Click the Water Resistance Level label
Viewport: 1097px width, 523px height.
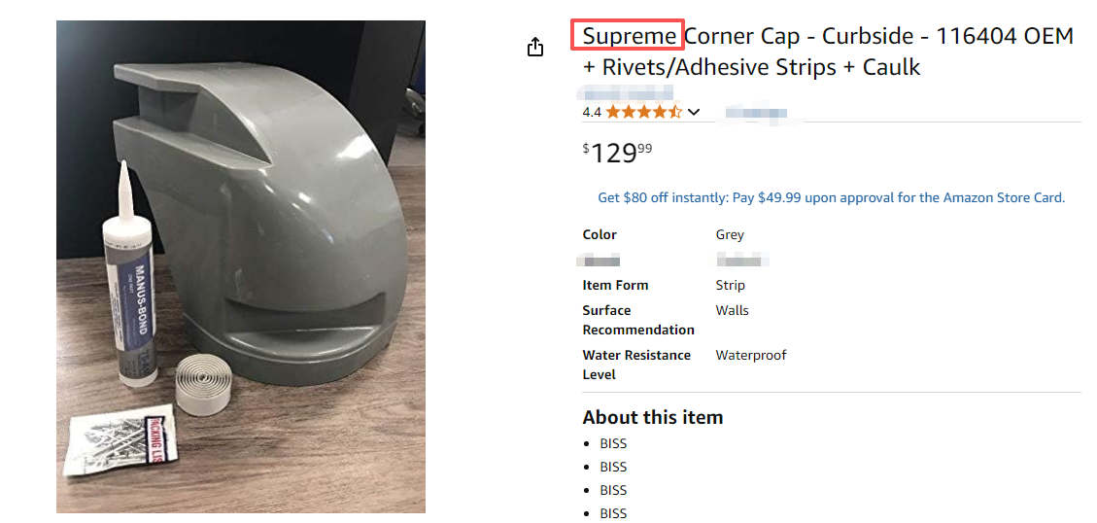click(x=636, y=365)
